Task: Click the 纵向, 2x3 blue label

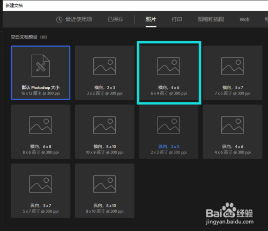Action: click(x=168, y=147)
